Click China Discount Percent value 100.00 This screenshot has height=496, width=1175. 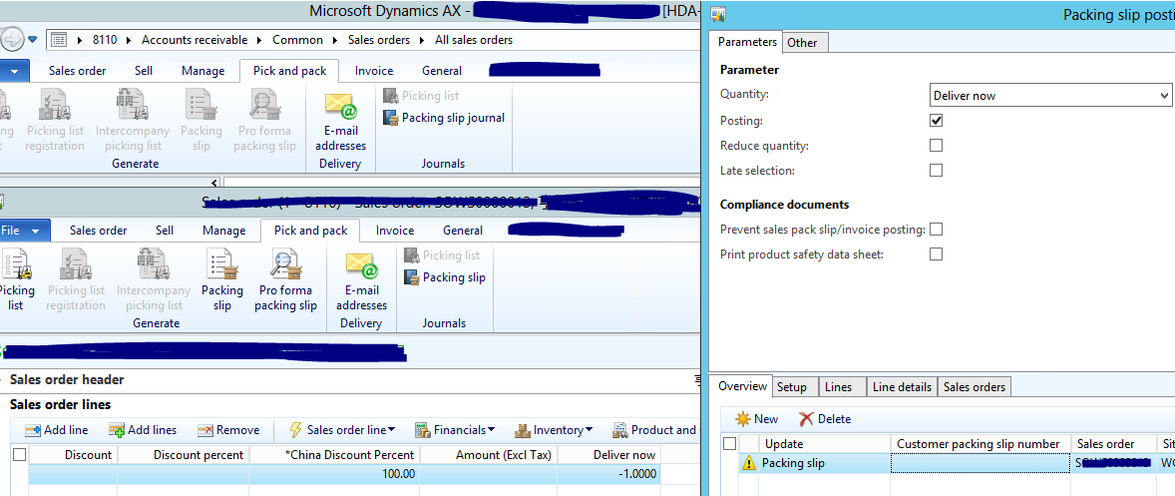334,474
